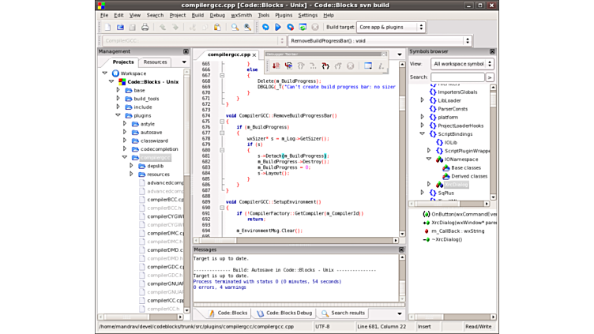594x334 pixels.
Task: Toggle fold marker at line 675
Action: click(222, 122)
